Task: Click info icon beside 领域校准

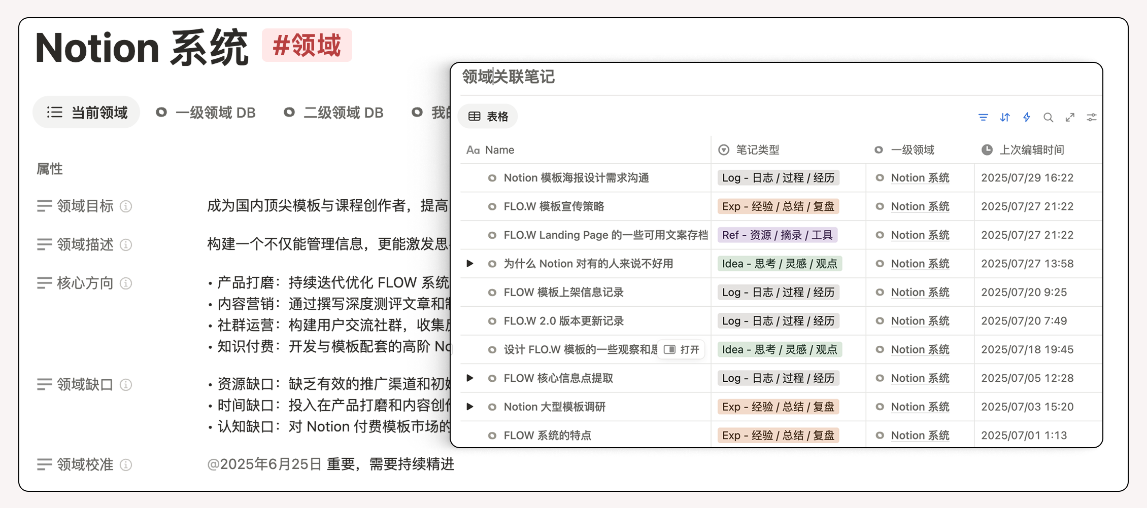Action: pyautogui.click(x=126, y=465)
